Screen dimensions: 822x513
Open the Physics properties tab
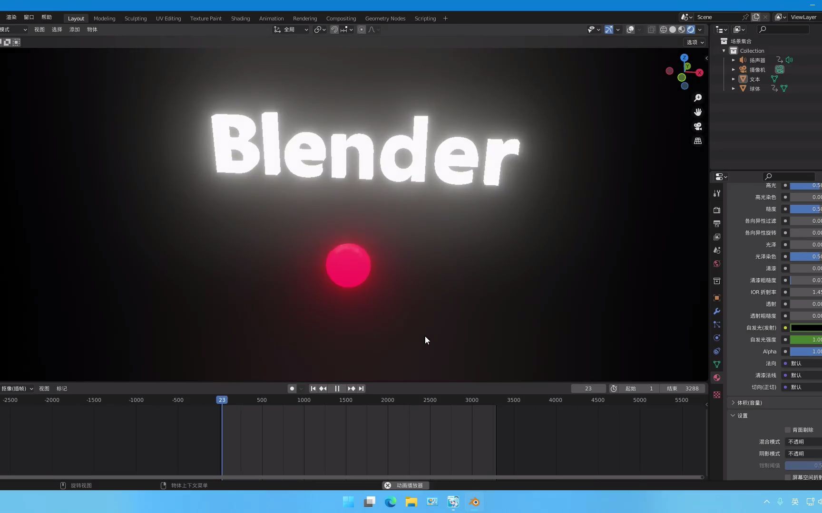[717, 338]
